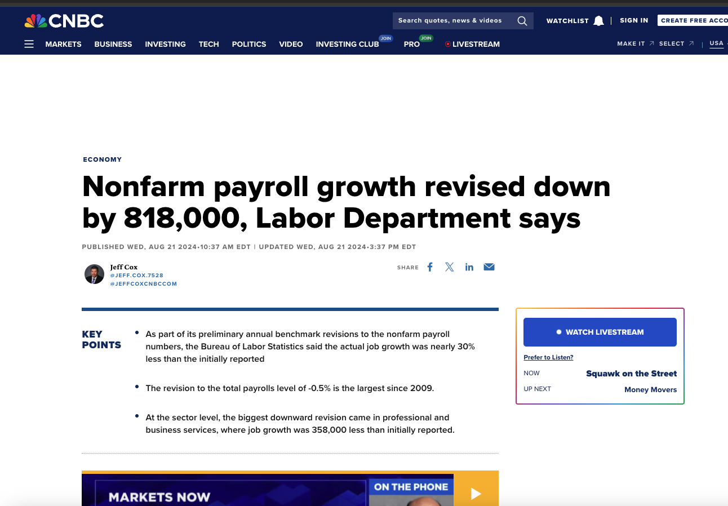Screen dimensions: 728x506
Task: Open Investing Club section
Action: coord(347,44)
